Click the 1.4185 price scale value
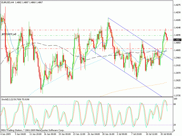This screenshot has width=182, height=136. [177, 20]
